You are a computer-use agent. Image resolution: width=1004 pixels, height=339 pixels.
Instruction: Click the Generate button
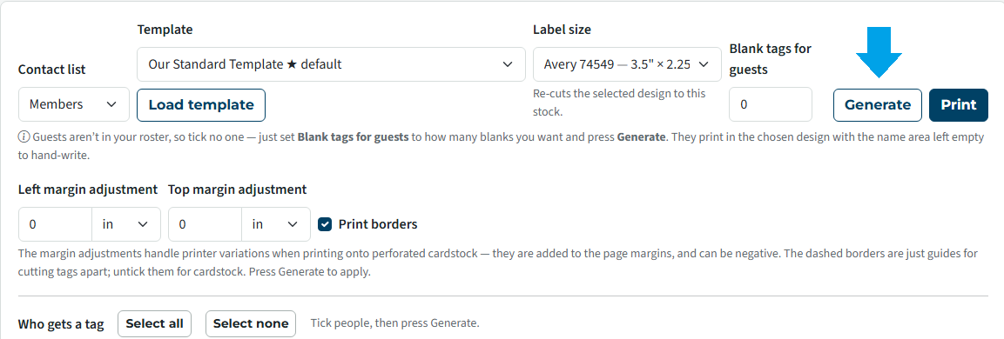[x=877, y=105]
